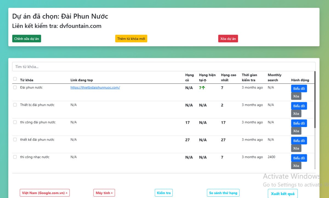The height and width of the screenshot is (198, 329).
Task: Check the box for Đài phun nước keyword
Action: (15, 87)
